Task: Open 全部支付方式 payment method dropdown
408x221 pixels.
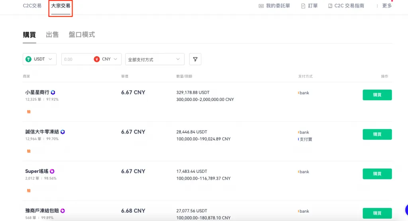Action: click(x=155, y=59)
